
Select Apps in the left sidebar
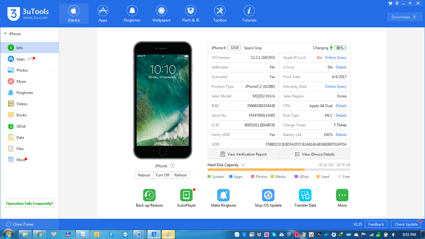(x=21, y=59)
